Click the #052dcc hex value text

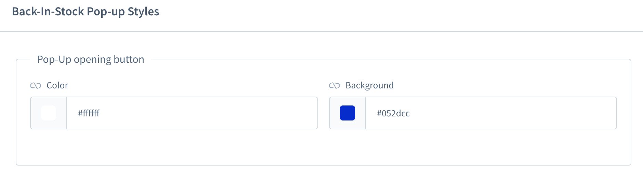pos(393,113)
